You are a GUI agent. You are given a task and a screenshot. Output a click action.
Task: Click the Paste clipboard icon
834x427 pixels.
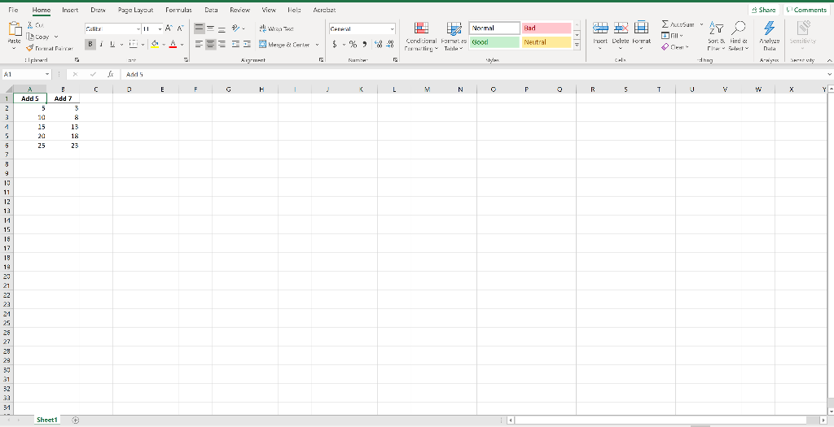15,28
